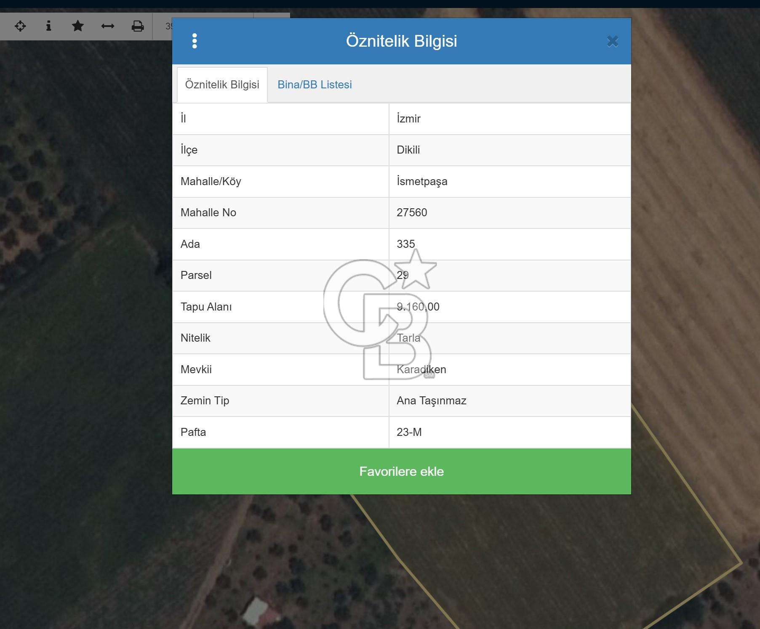Click the Mahalle No value 27560

coord(412,212)
